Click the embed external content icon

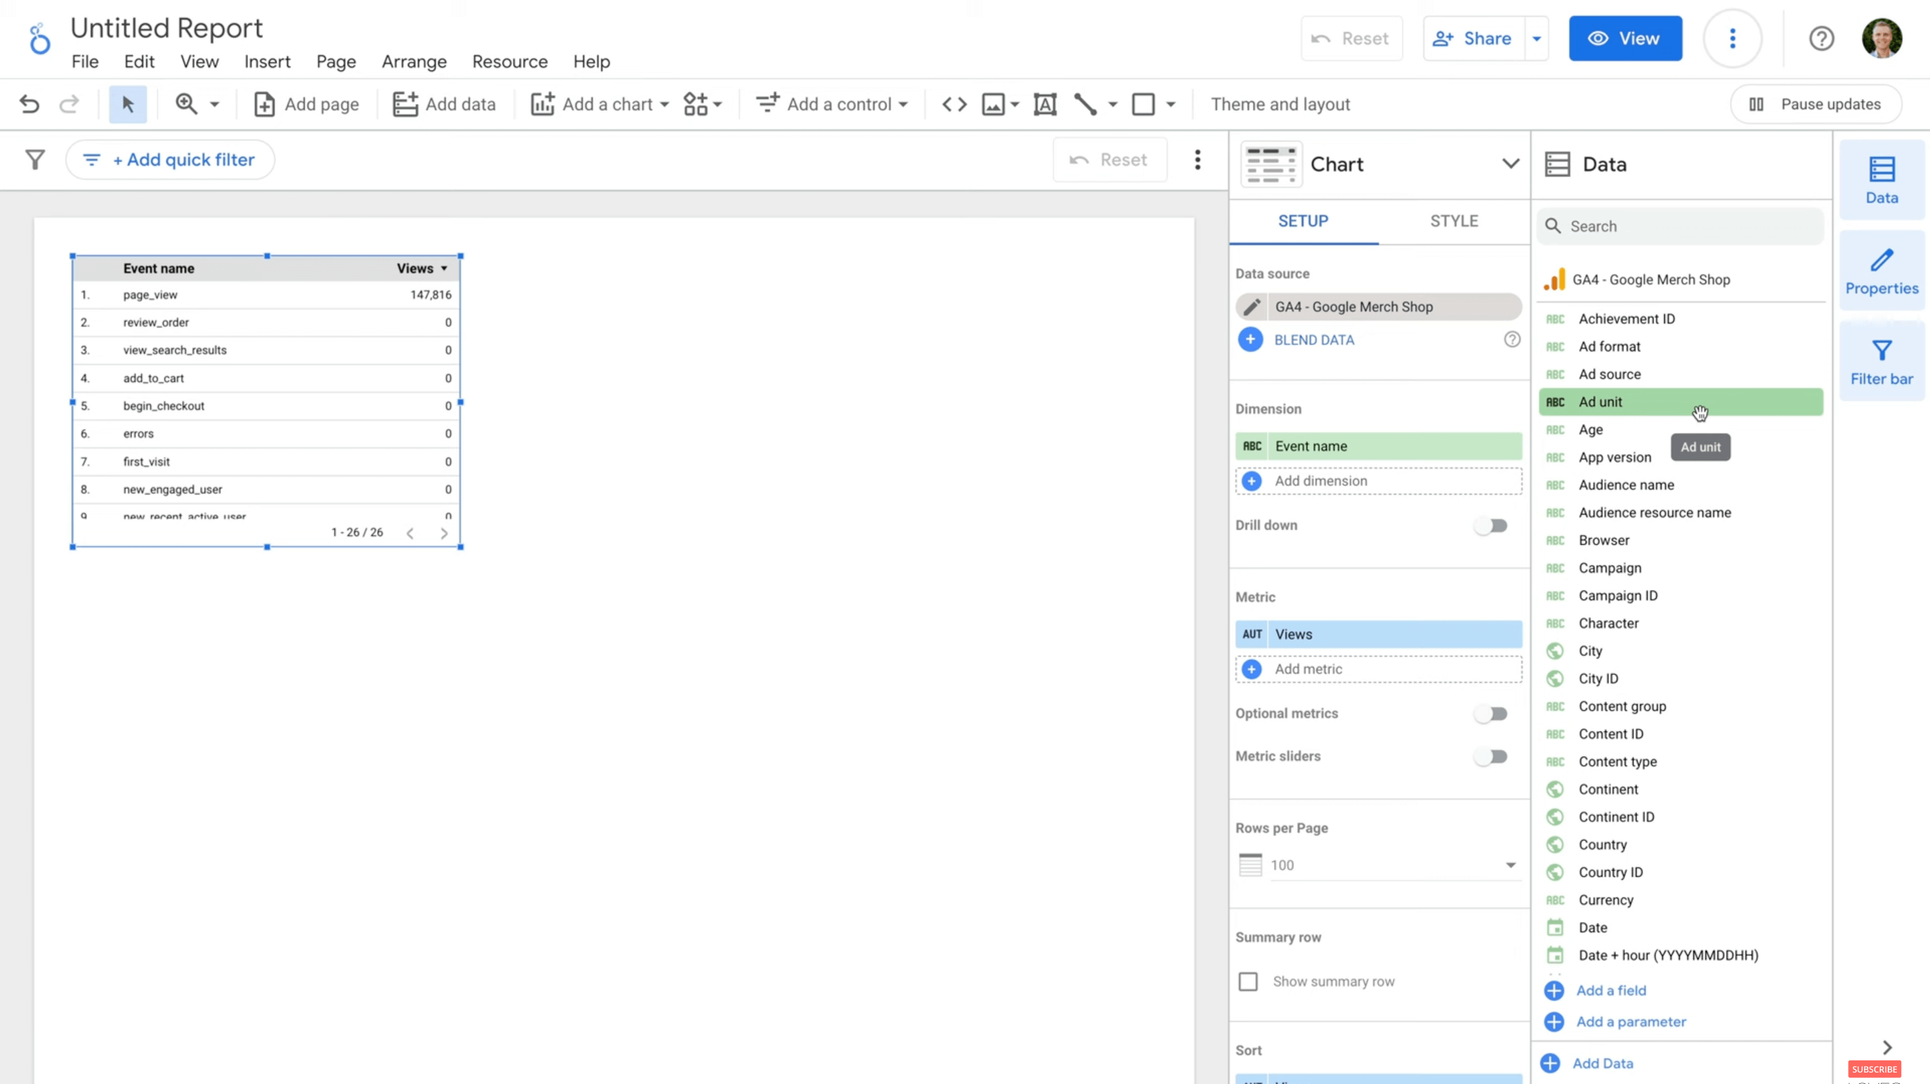pyautogui.click(x=953, y=104)
